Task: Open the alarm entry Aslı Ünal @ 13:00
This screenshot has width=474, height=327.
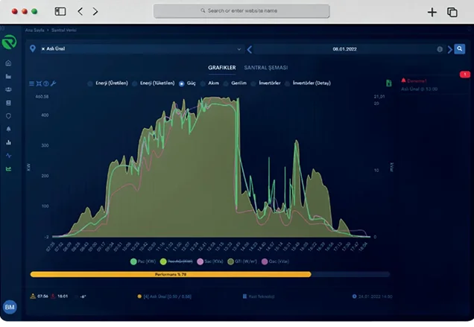Action: click(420, 89)
